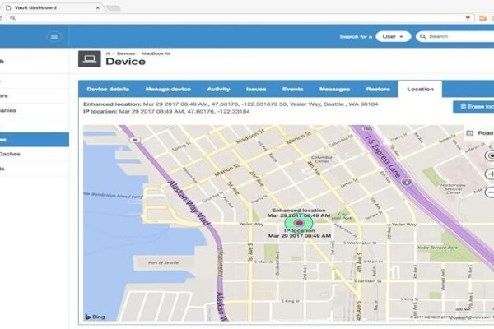Screen dimensions: 494x329
Task: Click the MacBook Air breadcrumb
Action: pos(156,53)
